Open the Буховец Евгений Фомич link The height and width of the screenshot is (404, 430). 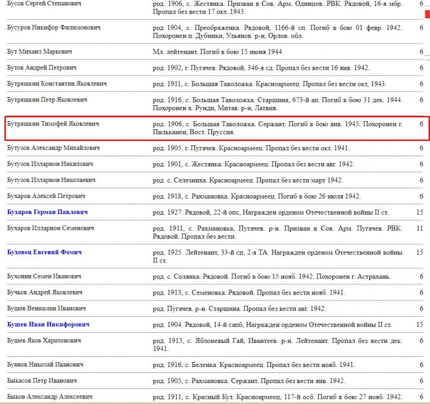45,252
